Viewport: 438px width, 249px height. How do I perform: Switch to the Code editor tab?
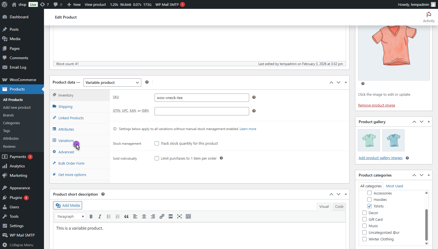339,207
